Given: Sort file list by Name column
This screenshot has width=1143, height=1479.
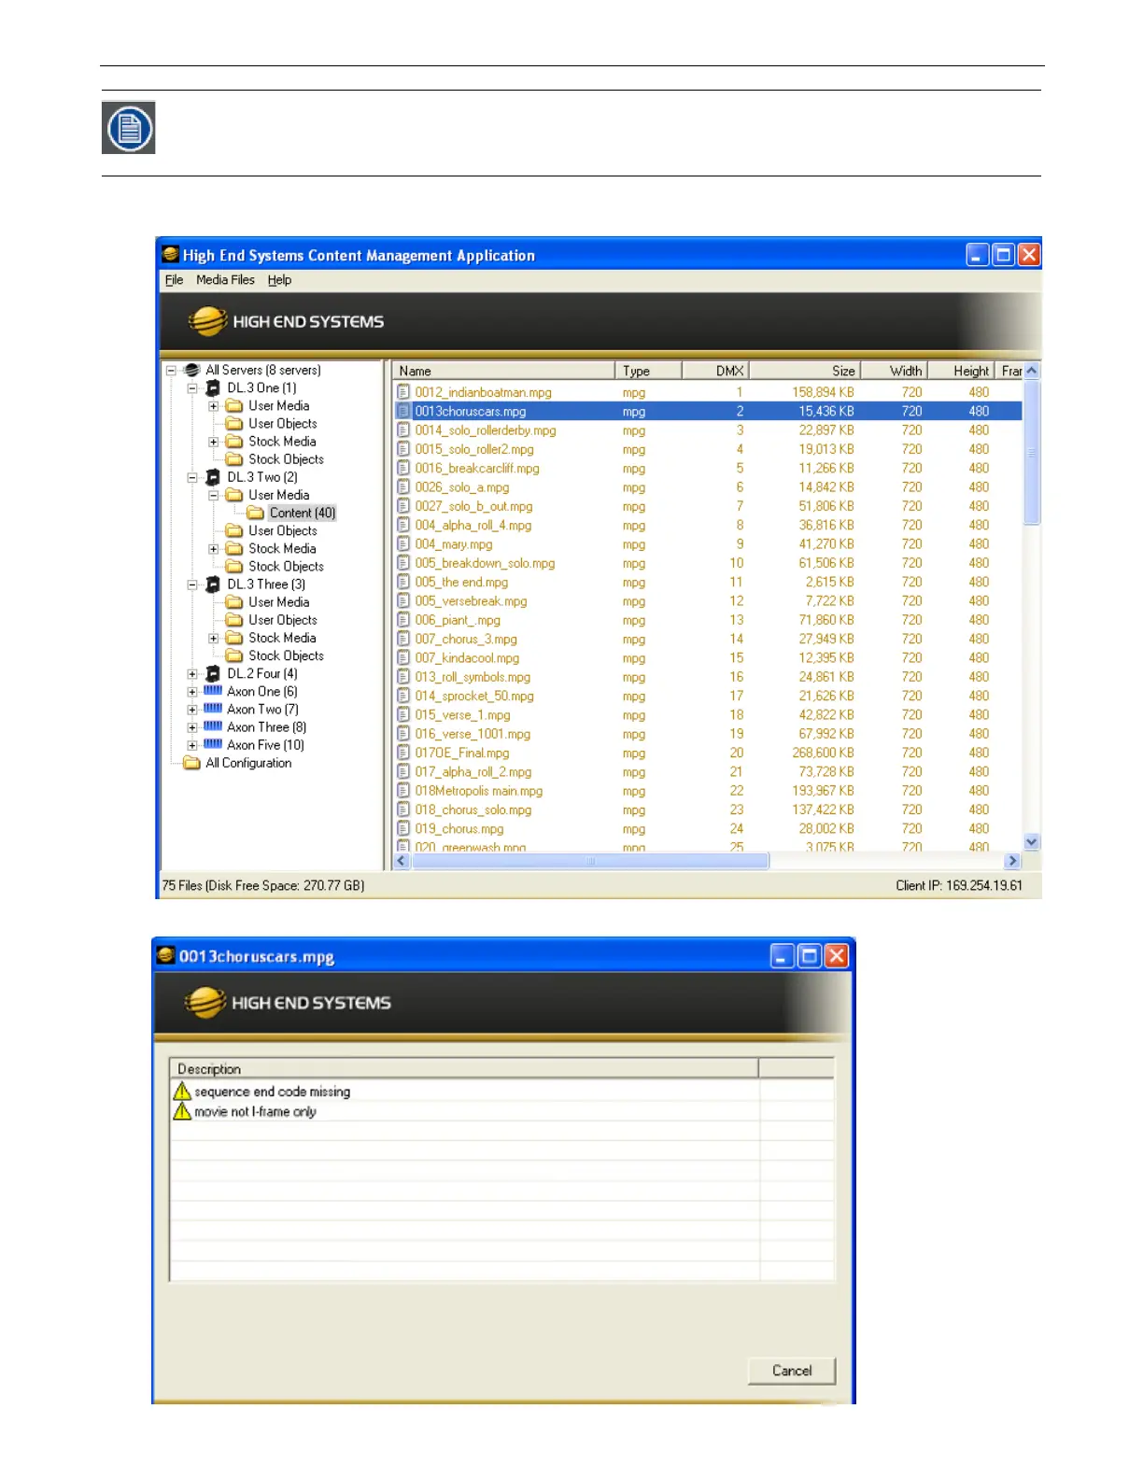Looking at the screenshot, I should [503, 371].
